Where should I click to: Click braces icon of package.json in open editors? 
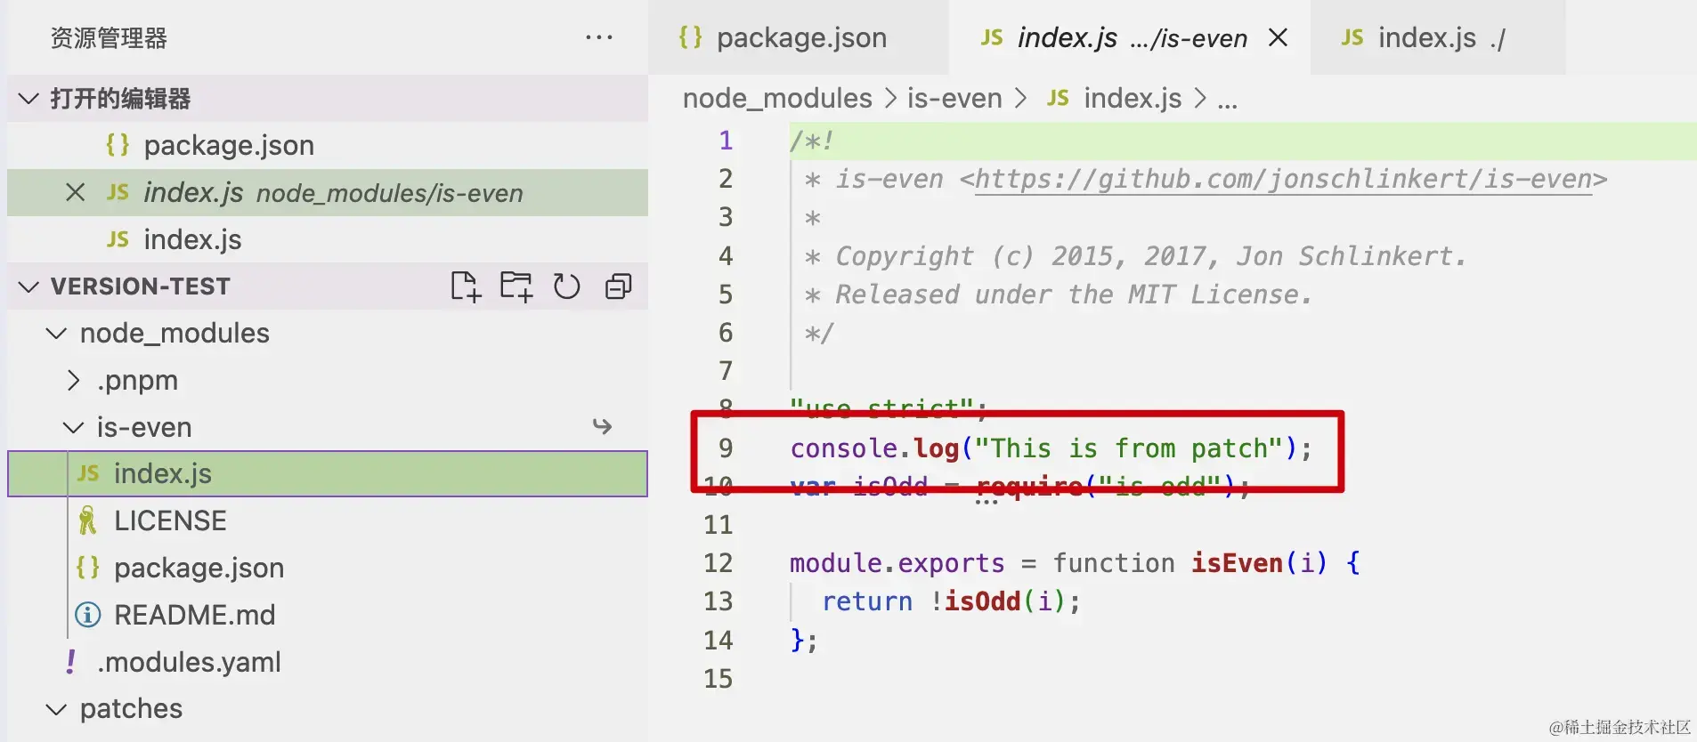118,145
